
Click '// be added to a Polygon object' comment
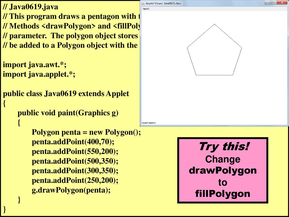[70, 45]
